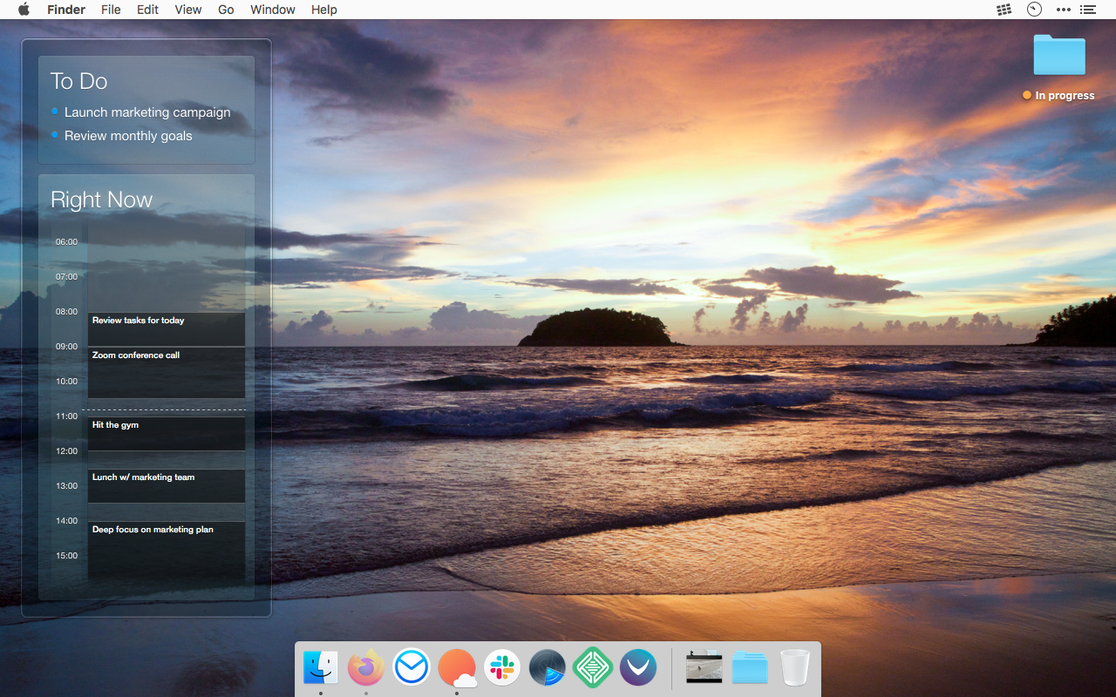The image size is (1116, 697).
Task: Open the beach photo stack in Dock
Action: click(704, 668)
